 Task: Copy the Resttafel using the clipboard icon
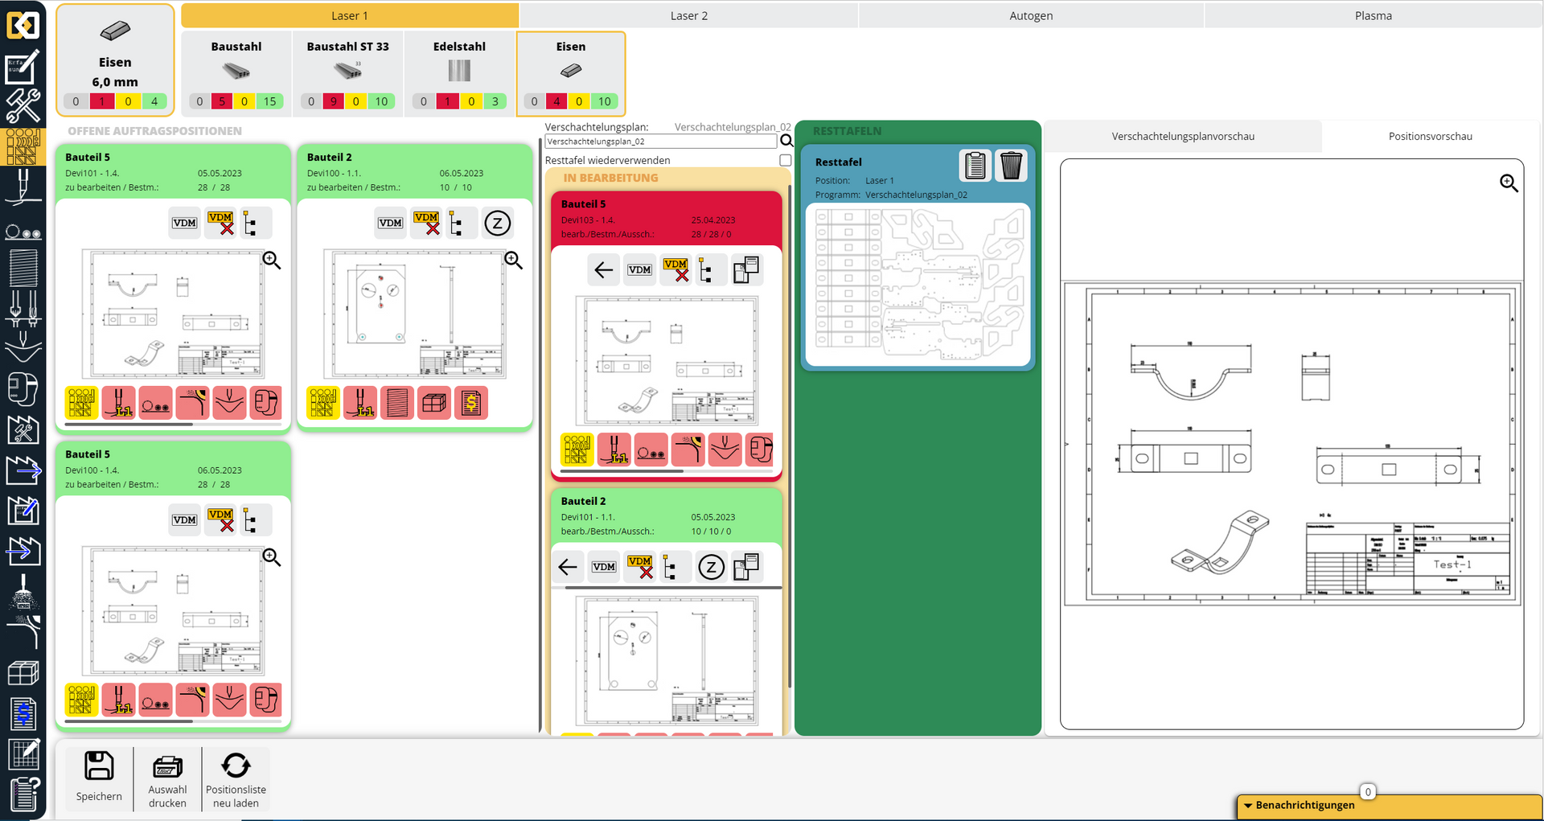click(x=975, y=166)
